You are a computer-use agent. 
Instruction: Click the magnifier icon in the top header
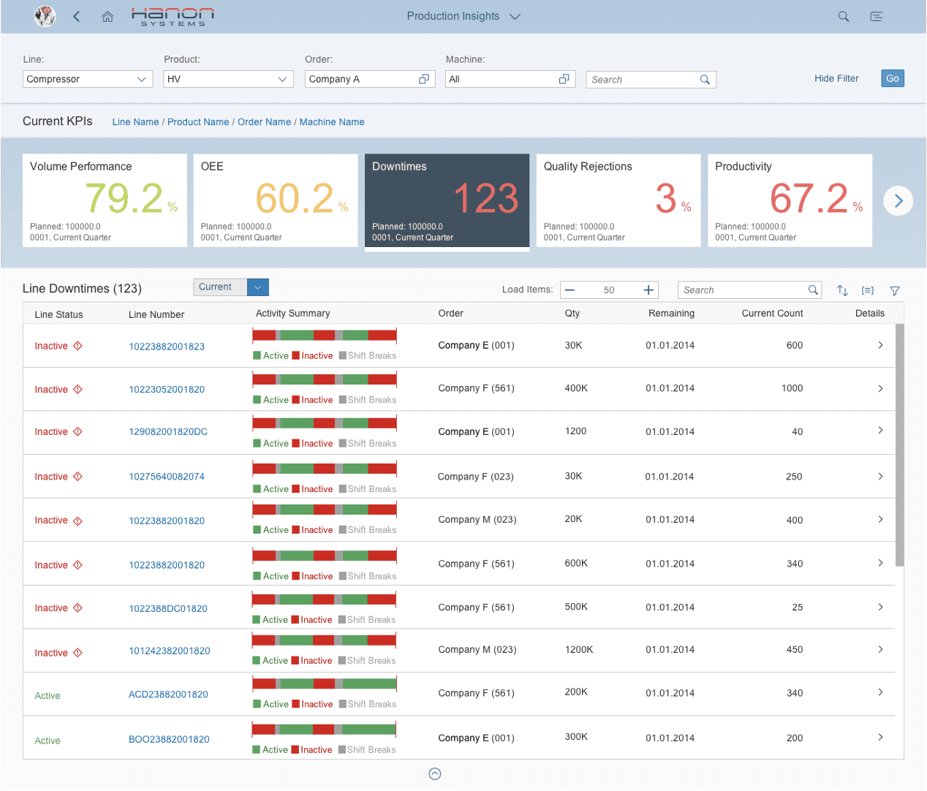(x=844, y=16)
